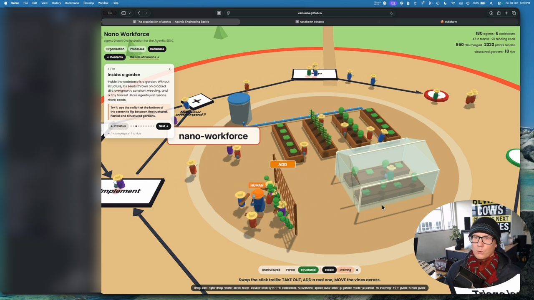Click the greenhouse in the garden
This screenshot has height=300, width=534.
387,175
